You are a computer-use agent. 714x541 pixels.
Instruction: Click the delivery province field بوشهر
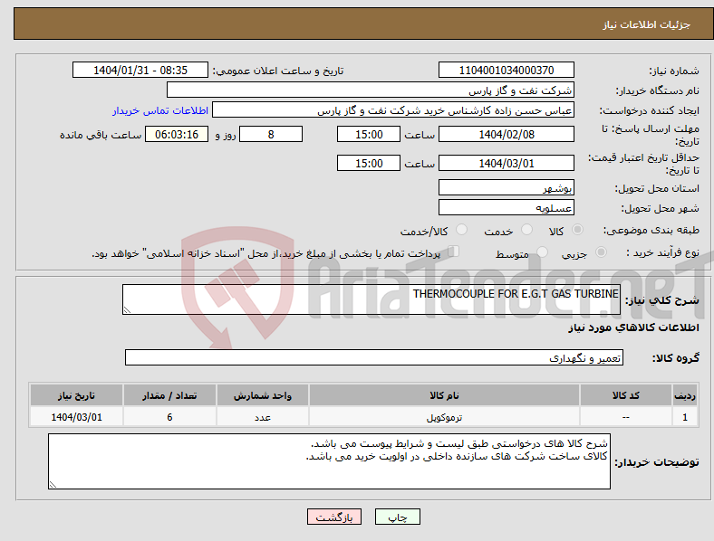[507, 187]
